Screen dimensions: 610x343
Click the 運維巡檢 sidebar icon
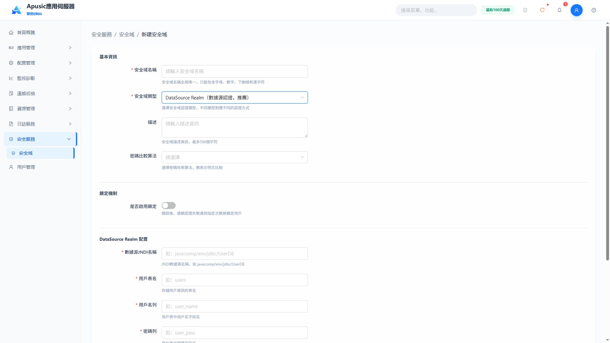(11, 93)
